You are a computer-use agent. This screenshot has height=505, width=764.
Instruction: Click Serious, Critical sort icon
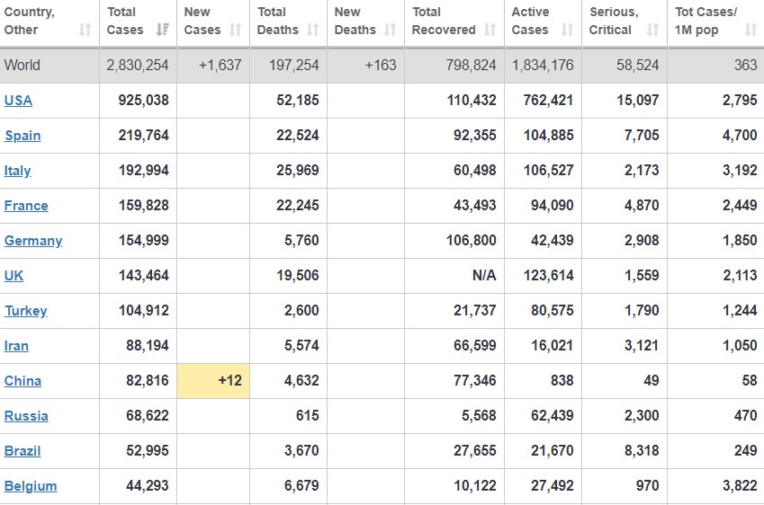coord(653,30)
